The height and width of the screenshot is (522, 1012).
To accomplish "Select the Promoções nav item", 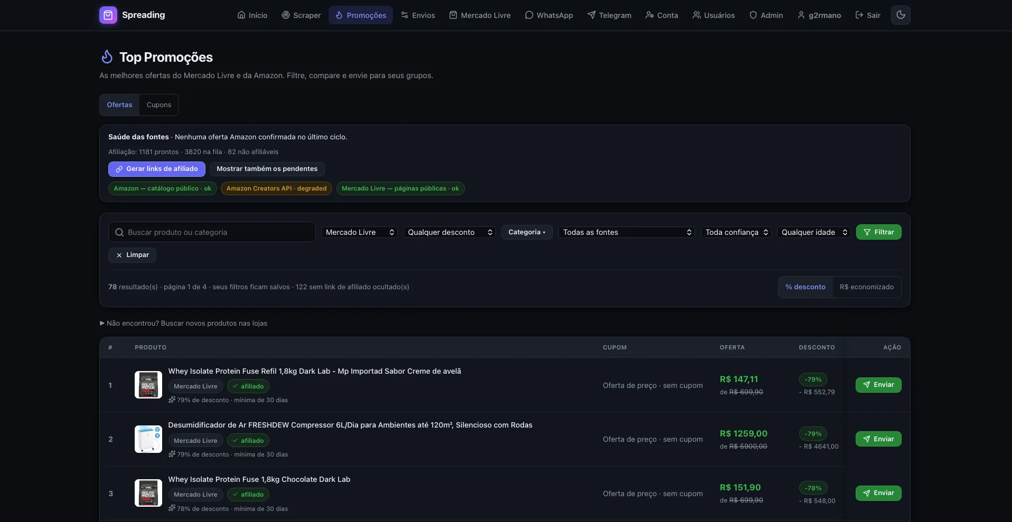I will point(361,15).
